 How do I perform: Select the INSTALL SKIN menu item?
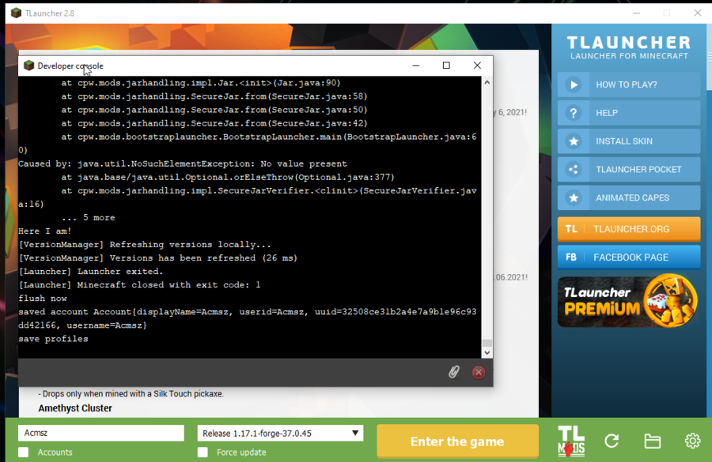[x=629, y=141]
